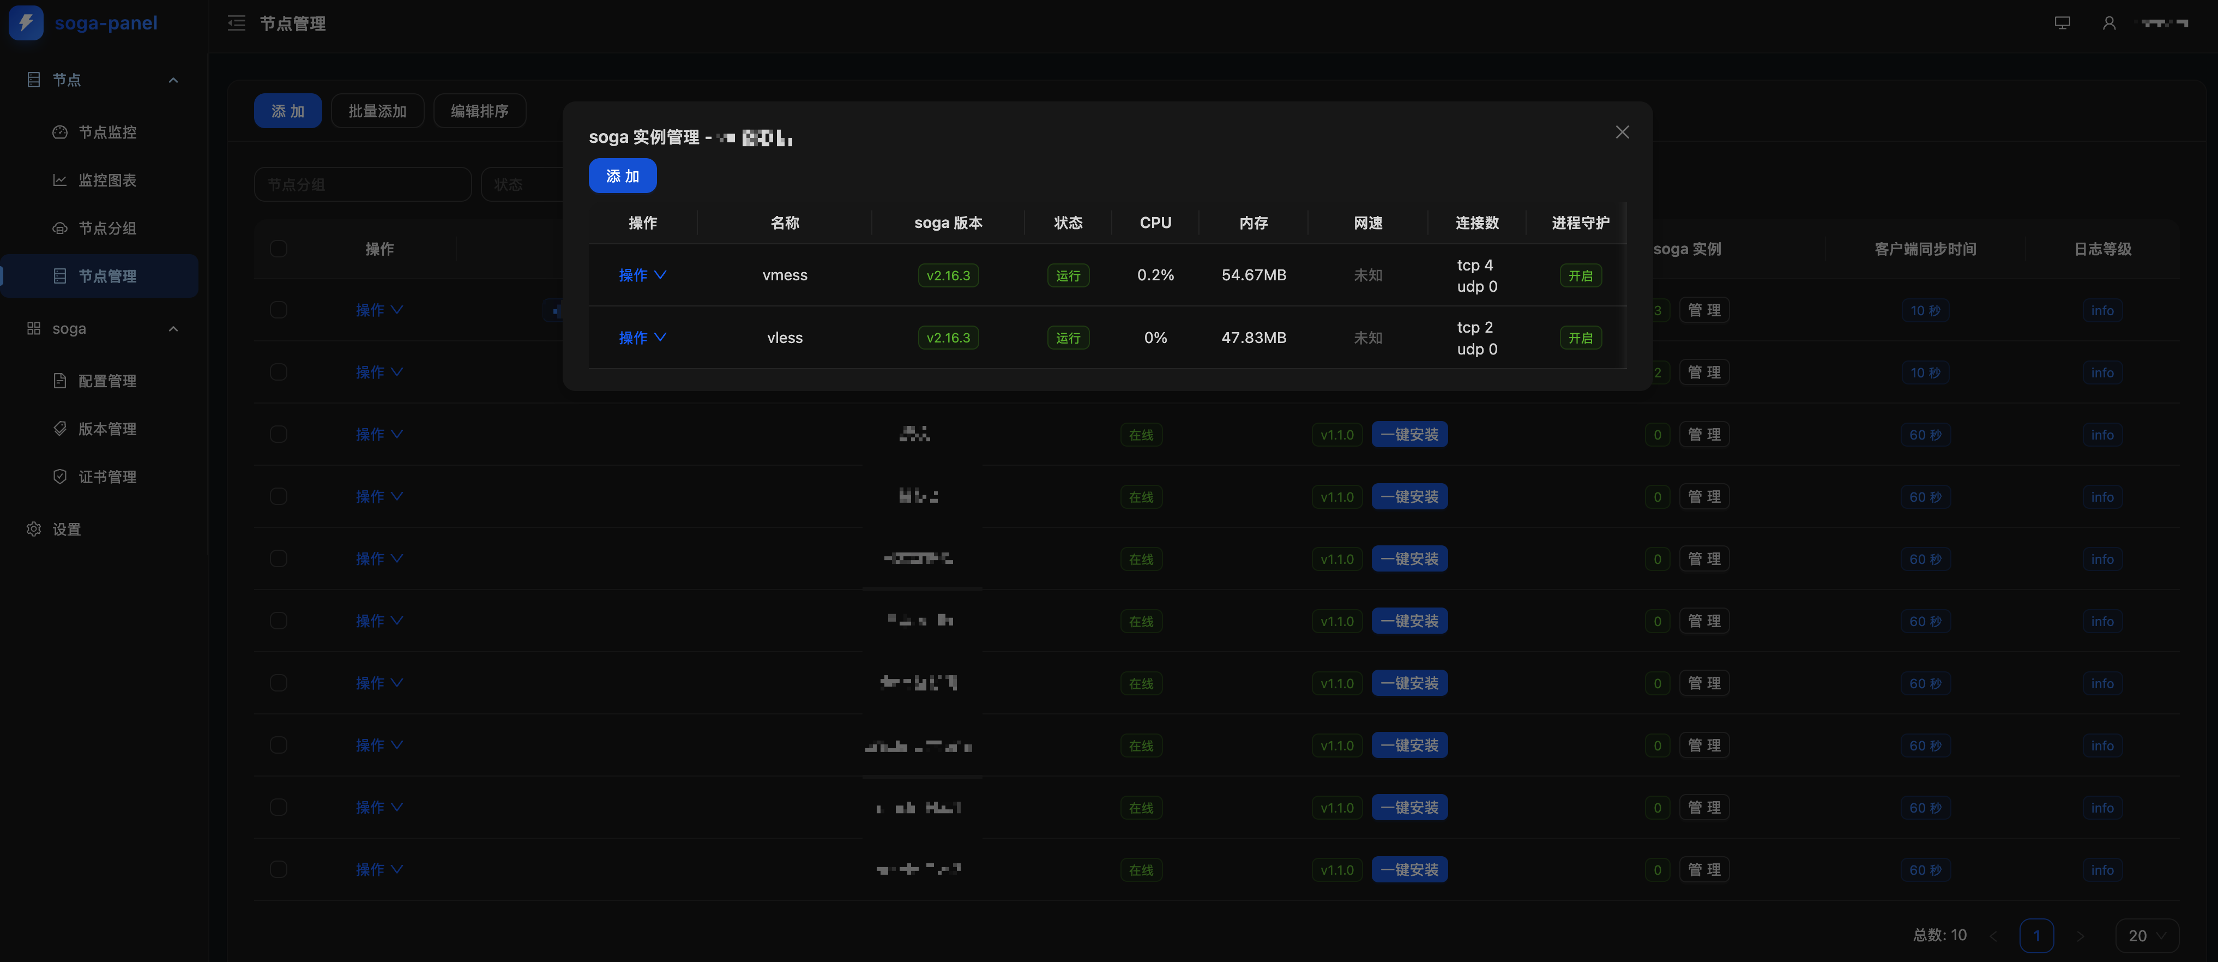Click the 编辑排序 button
The image size is (2218, 962).
coord(480,111)
